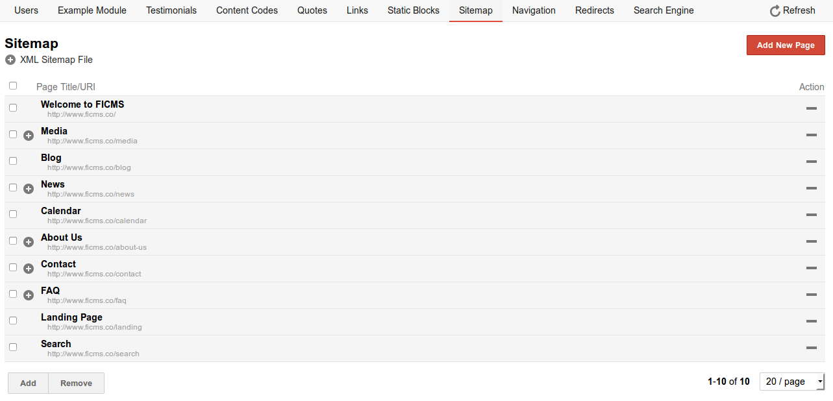The height and width of the screenshot is (401, 833).
Task: Click the action dash icon for Landing Page
Action: point(811,321)
